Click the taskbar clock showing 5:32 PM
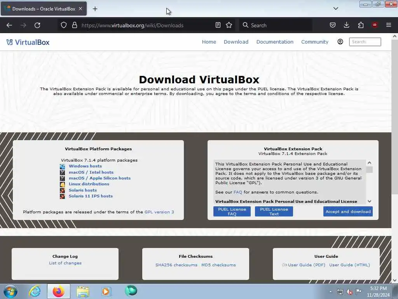 [378, 292]
